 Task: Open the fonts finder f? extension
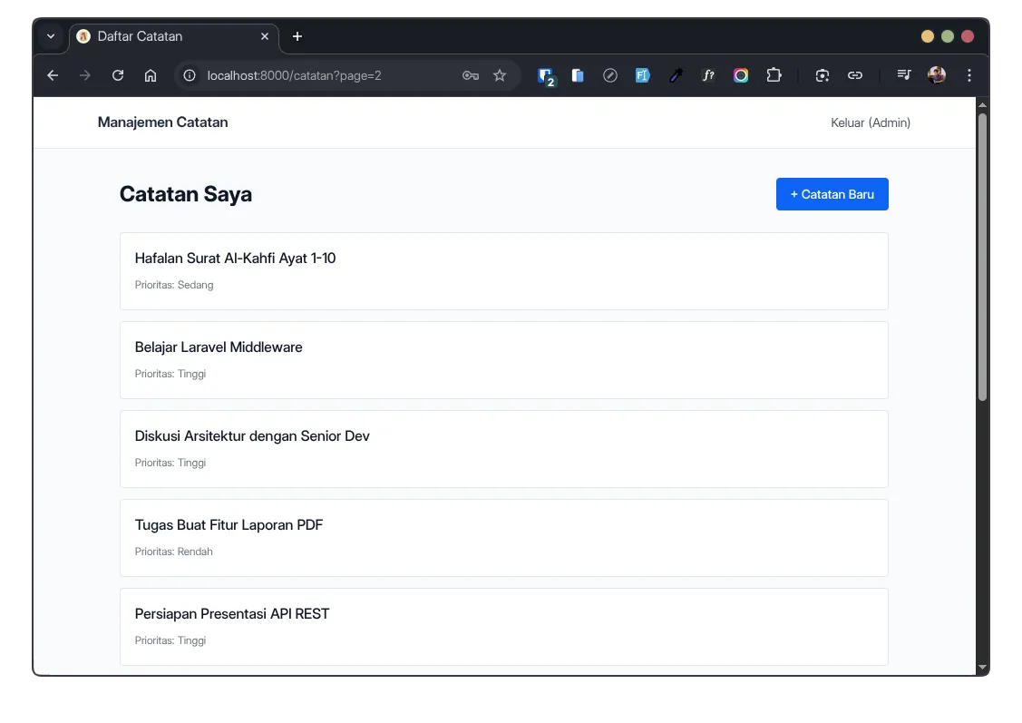click(708, 76)
